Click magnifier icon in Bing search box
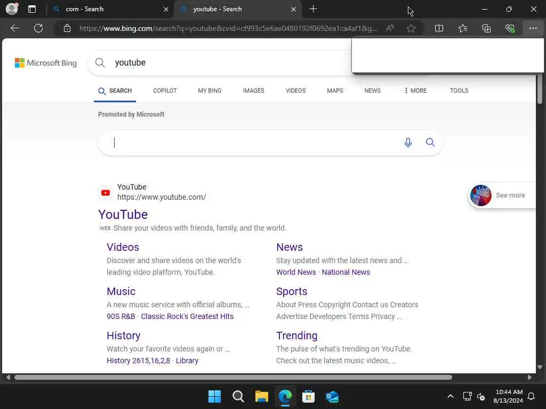Image resolution: width=546 pixels, height=409 pixels. click(100, 63)
